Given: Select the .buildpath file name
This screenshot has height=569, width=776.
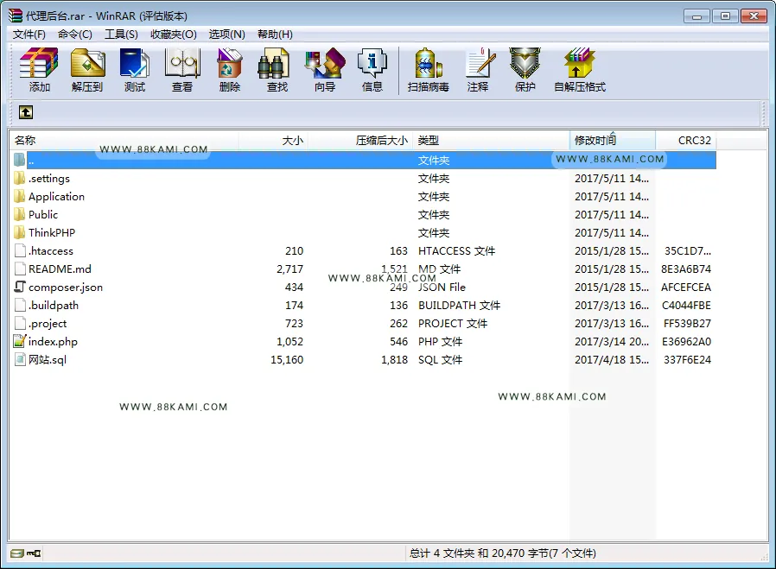Looking at the screenshot, I should point(54,305).
